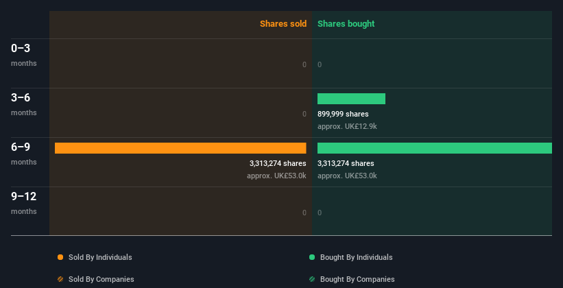Click the 0 bought value for 0–3 months
Screen dimensions: 563x288
point(320,64)
